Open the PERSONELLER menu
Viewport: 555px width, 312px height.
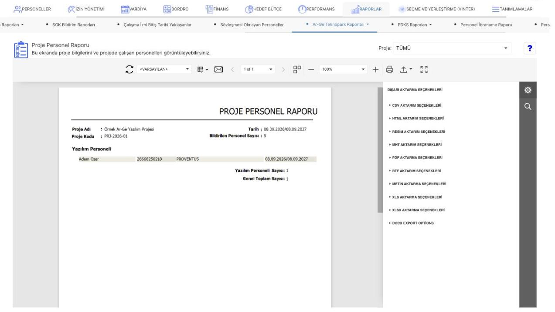pos(33,9)
